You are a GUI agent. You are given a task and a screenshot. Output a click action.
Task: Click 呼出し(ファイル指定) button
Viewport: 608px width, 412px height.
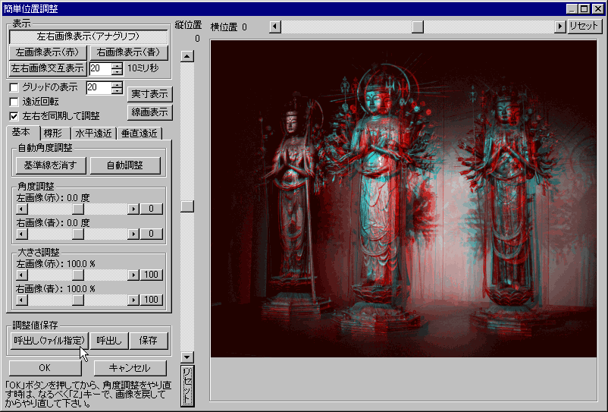49,341
